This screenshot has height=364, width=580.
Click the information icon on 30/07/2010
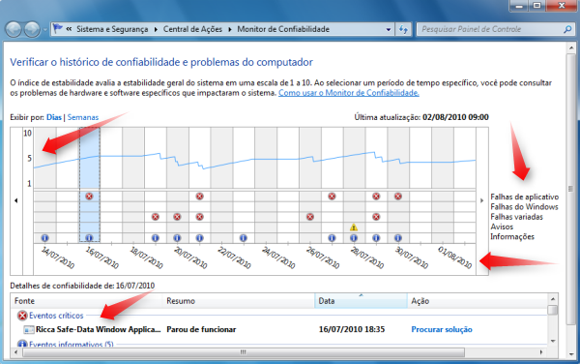(398, 238)
